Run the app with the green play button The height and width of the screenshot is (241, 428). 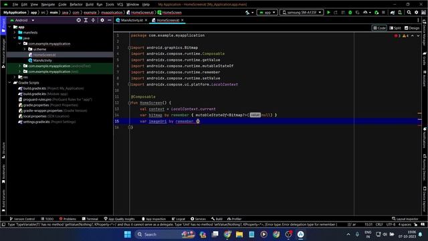[328, 12]
